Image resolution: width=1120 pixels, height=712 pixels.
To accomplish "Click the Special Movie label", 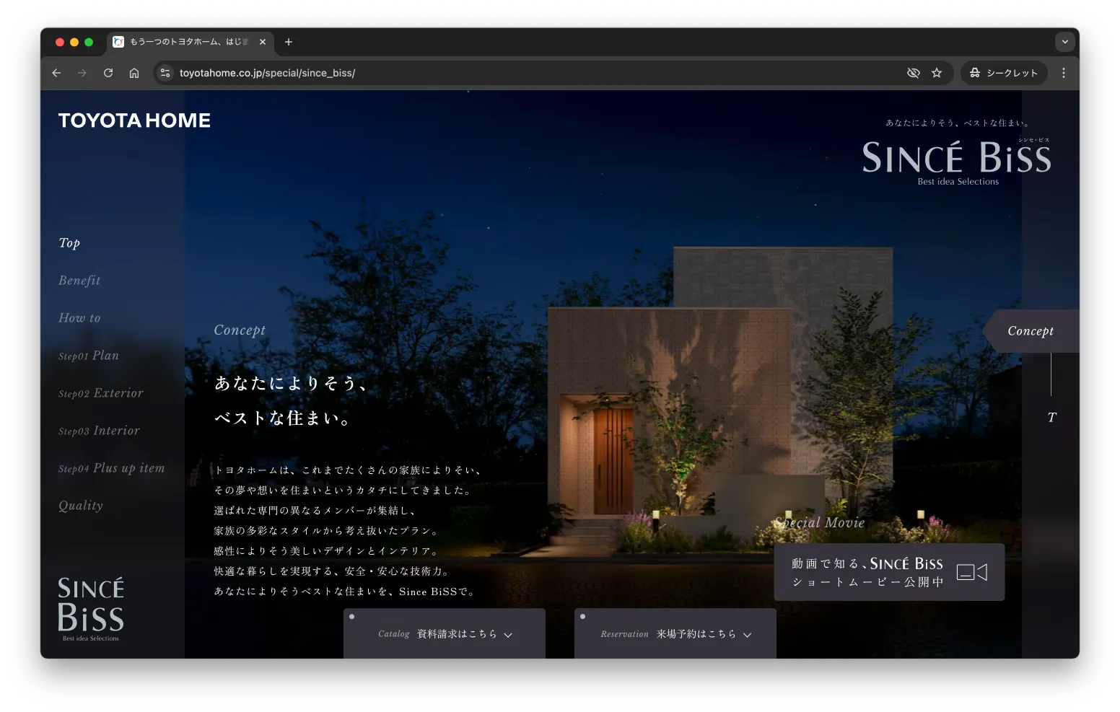I will (x=820, y=523).
